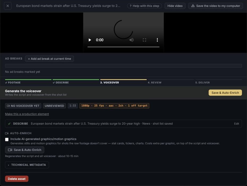Click the 0:00 video timestamp

(x=100, y=40)
